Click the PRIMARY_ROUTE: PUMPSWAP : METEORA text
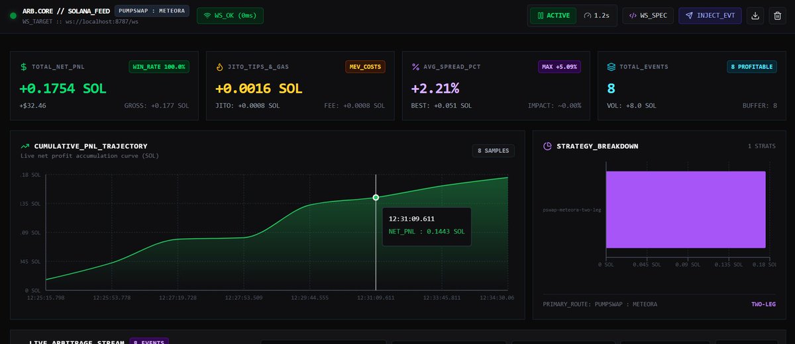This screenshot has width=795, height=344. pos(600,304)
